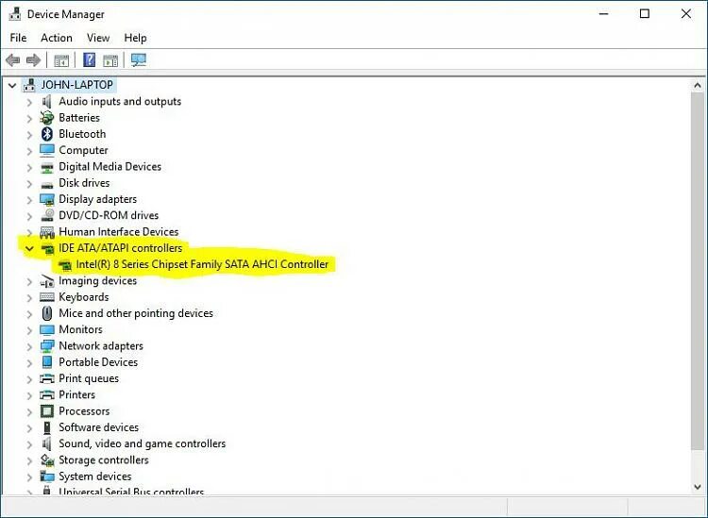
Task: Click the Digital Media Devices icon
Action: pos(47,167)
